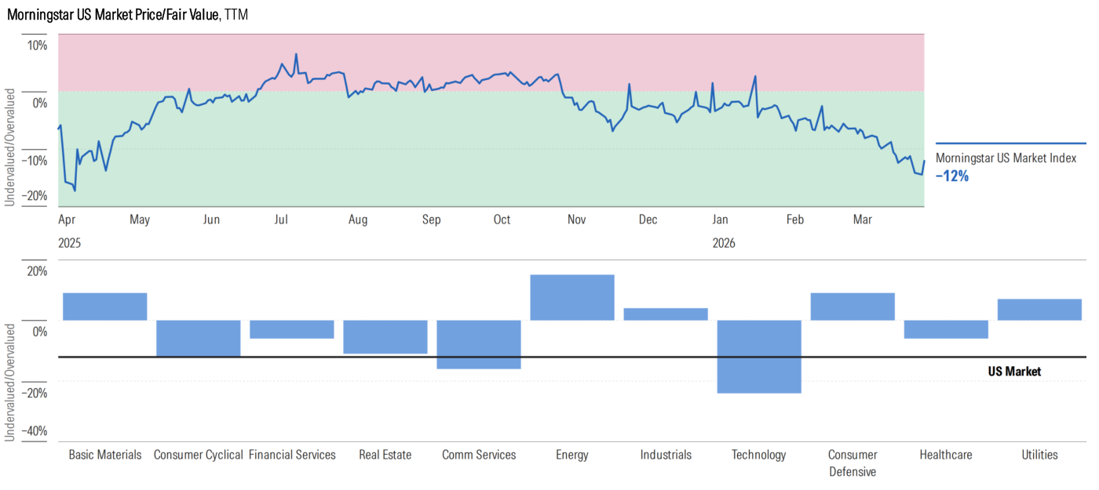Select the Energy sector bar
Viewport: 1099px width, 490px height.
(x=572, y=298)
